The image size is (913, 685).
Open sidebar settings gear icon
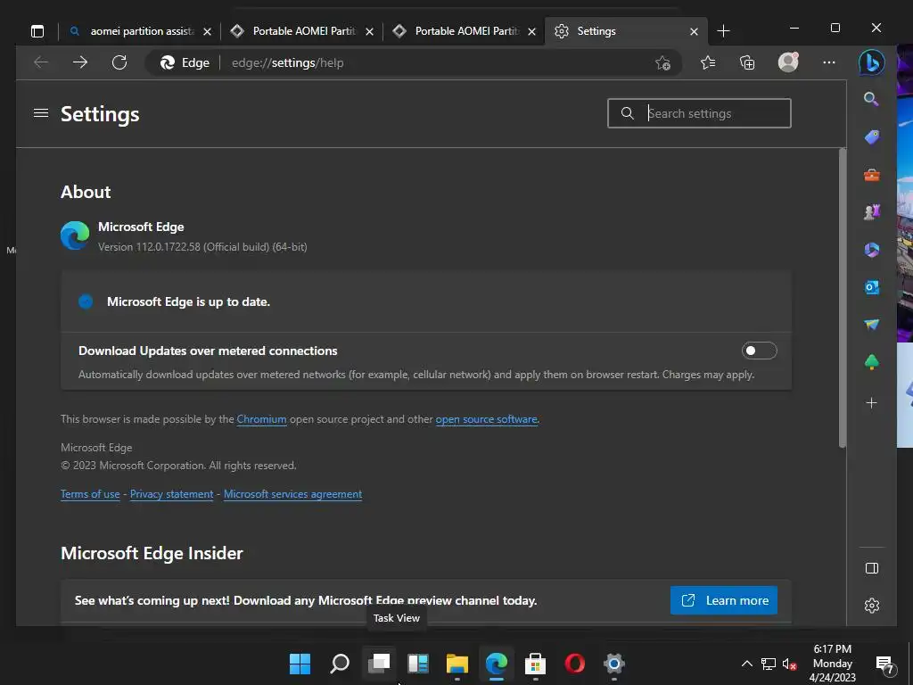click(x=872, y=606)
